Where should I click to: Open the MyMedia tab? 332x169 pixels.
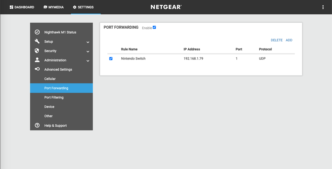coord(53,7)
